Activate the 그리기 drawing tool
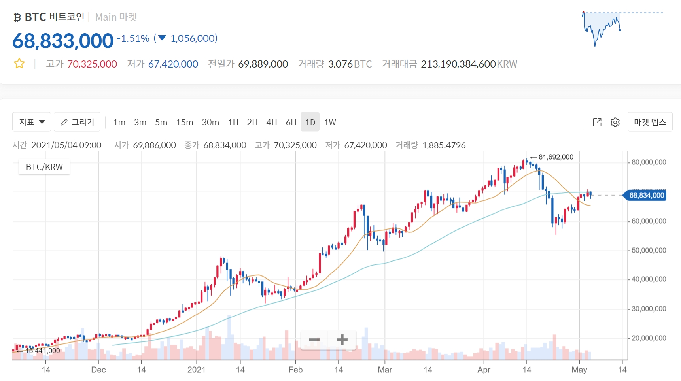The width and height of the screenshot is (681, 381). click(77, 122)
